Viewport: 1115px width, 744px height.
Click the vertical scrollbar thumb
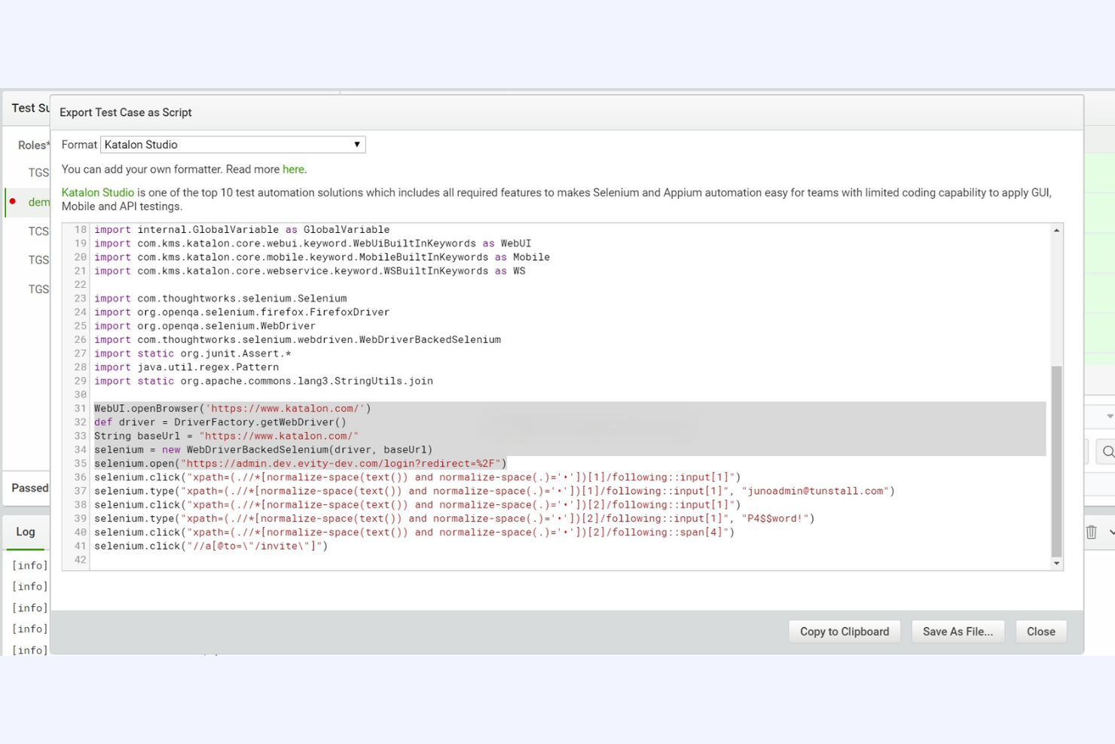tap(1056, 460)
